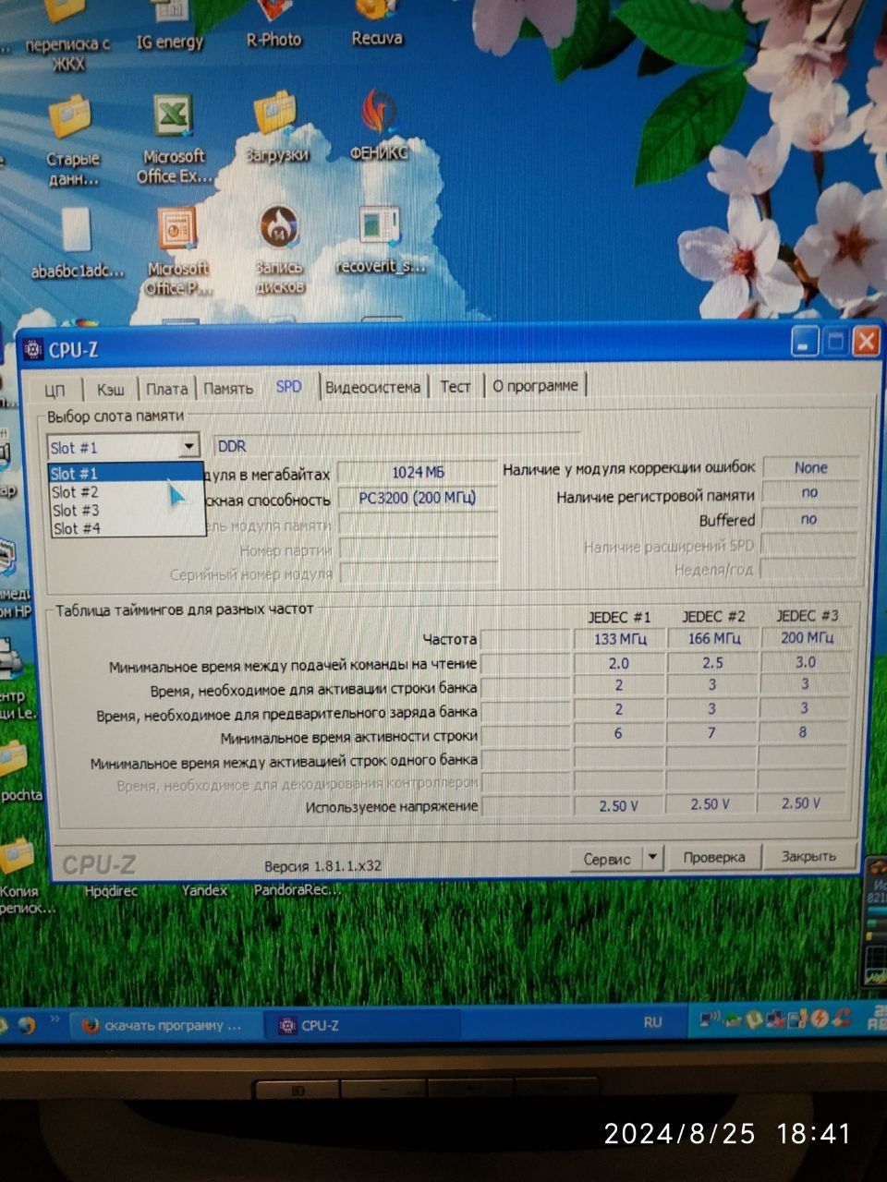Switch to the ЦП tab
The image size is (887, 1182).
click(55, 390)
